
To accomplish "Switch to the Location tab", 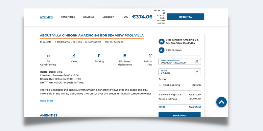I will point(108,17).
